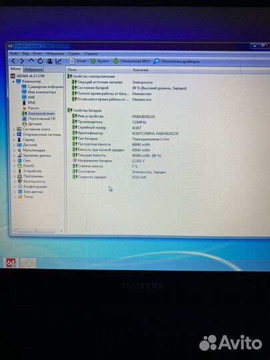Select Ёмкость при полной зарядке row
The width and height of the screenshot is (270, 360).
[x=111, y=150]
